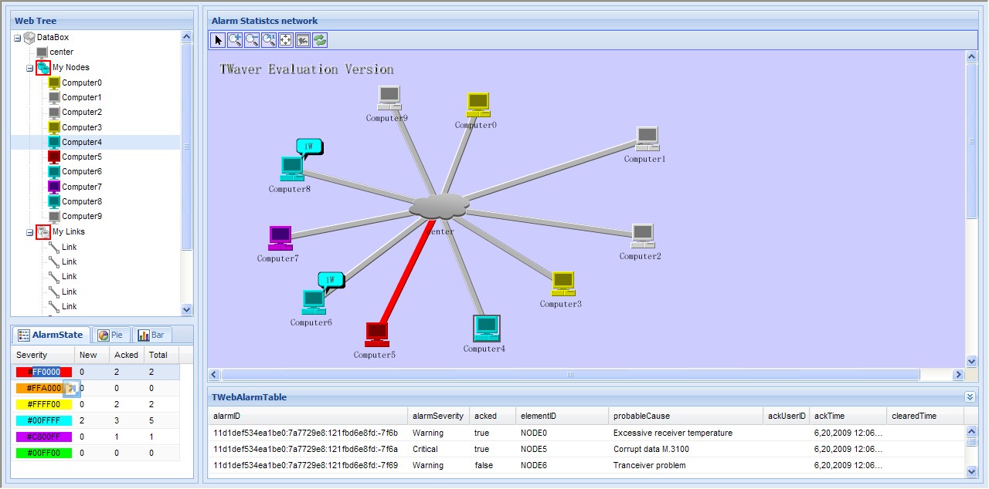Select Computer3 node in the network

(563, 285)
